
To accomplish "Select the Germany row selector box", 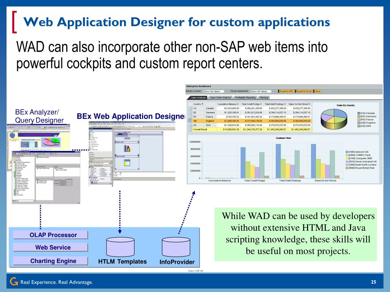I will click(190, 113).
